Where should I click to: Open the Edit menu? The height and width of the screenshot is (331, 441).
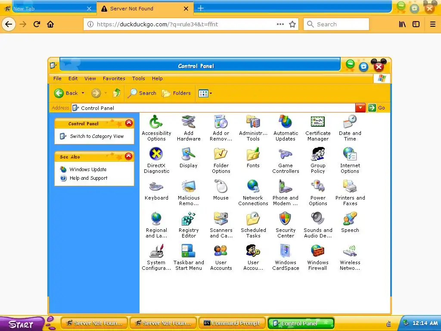73,78
